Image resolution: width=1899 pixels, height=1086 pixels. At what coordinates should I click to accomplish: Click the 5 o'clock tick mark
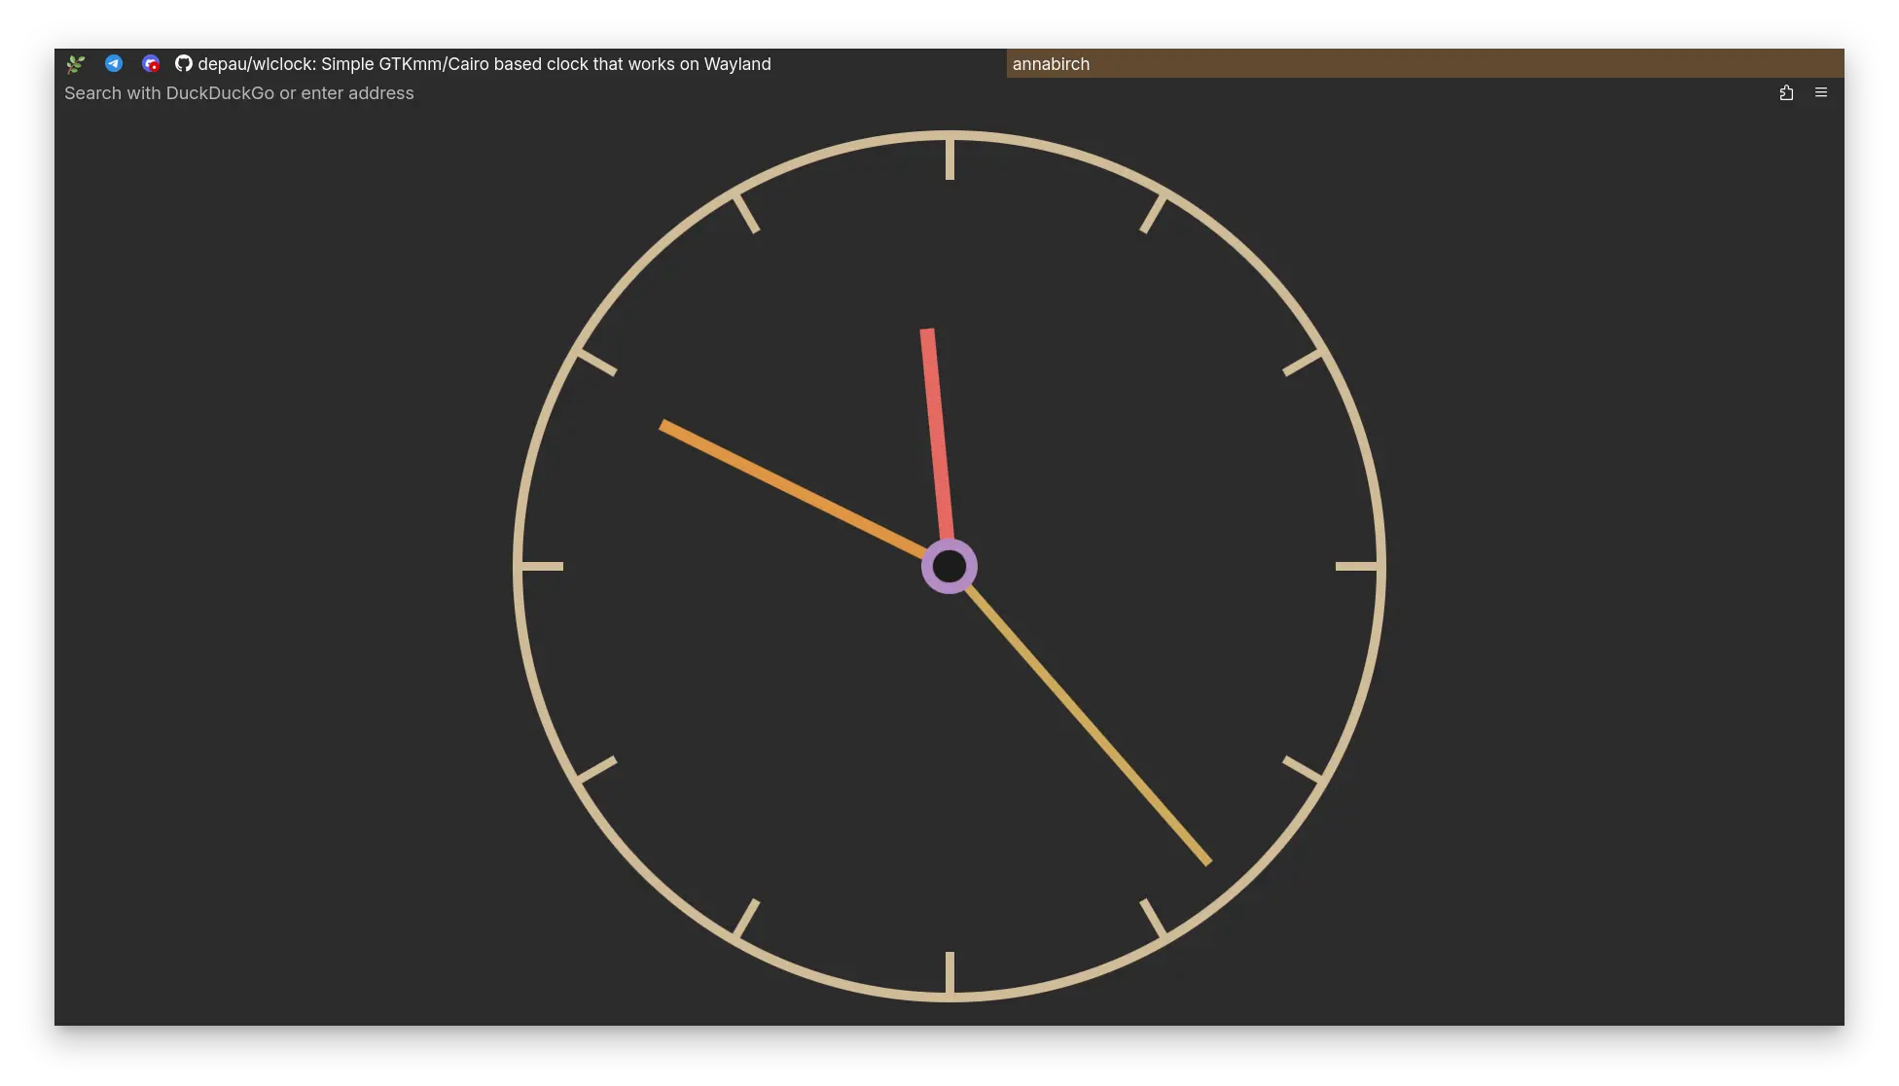1153,918
